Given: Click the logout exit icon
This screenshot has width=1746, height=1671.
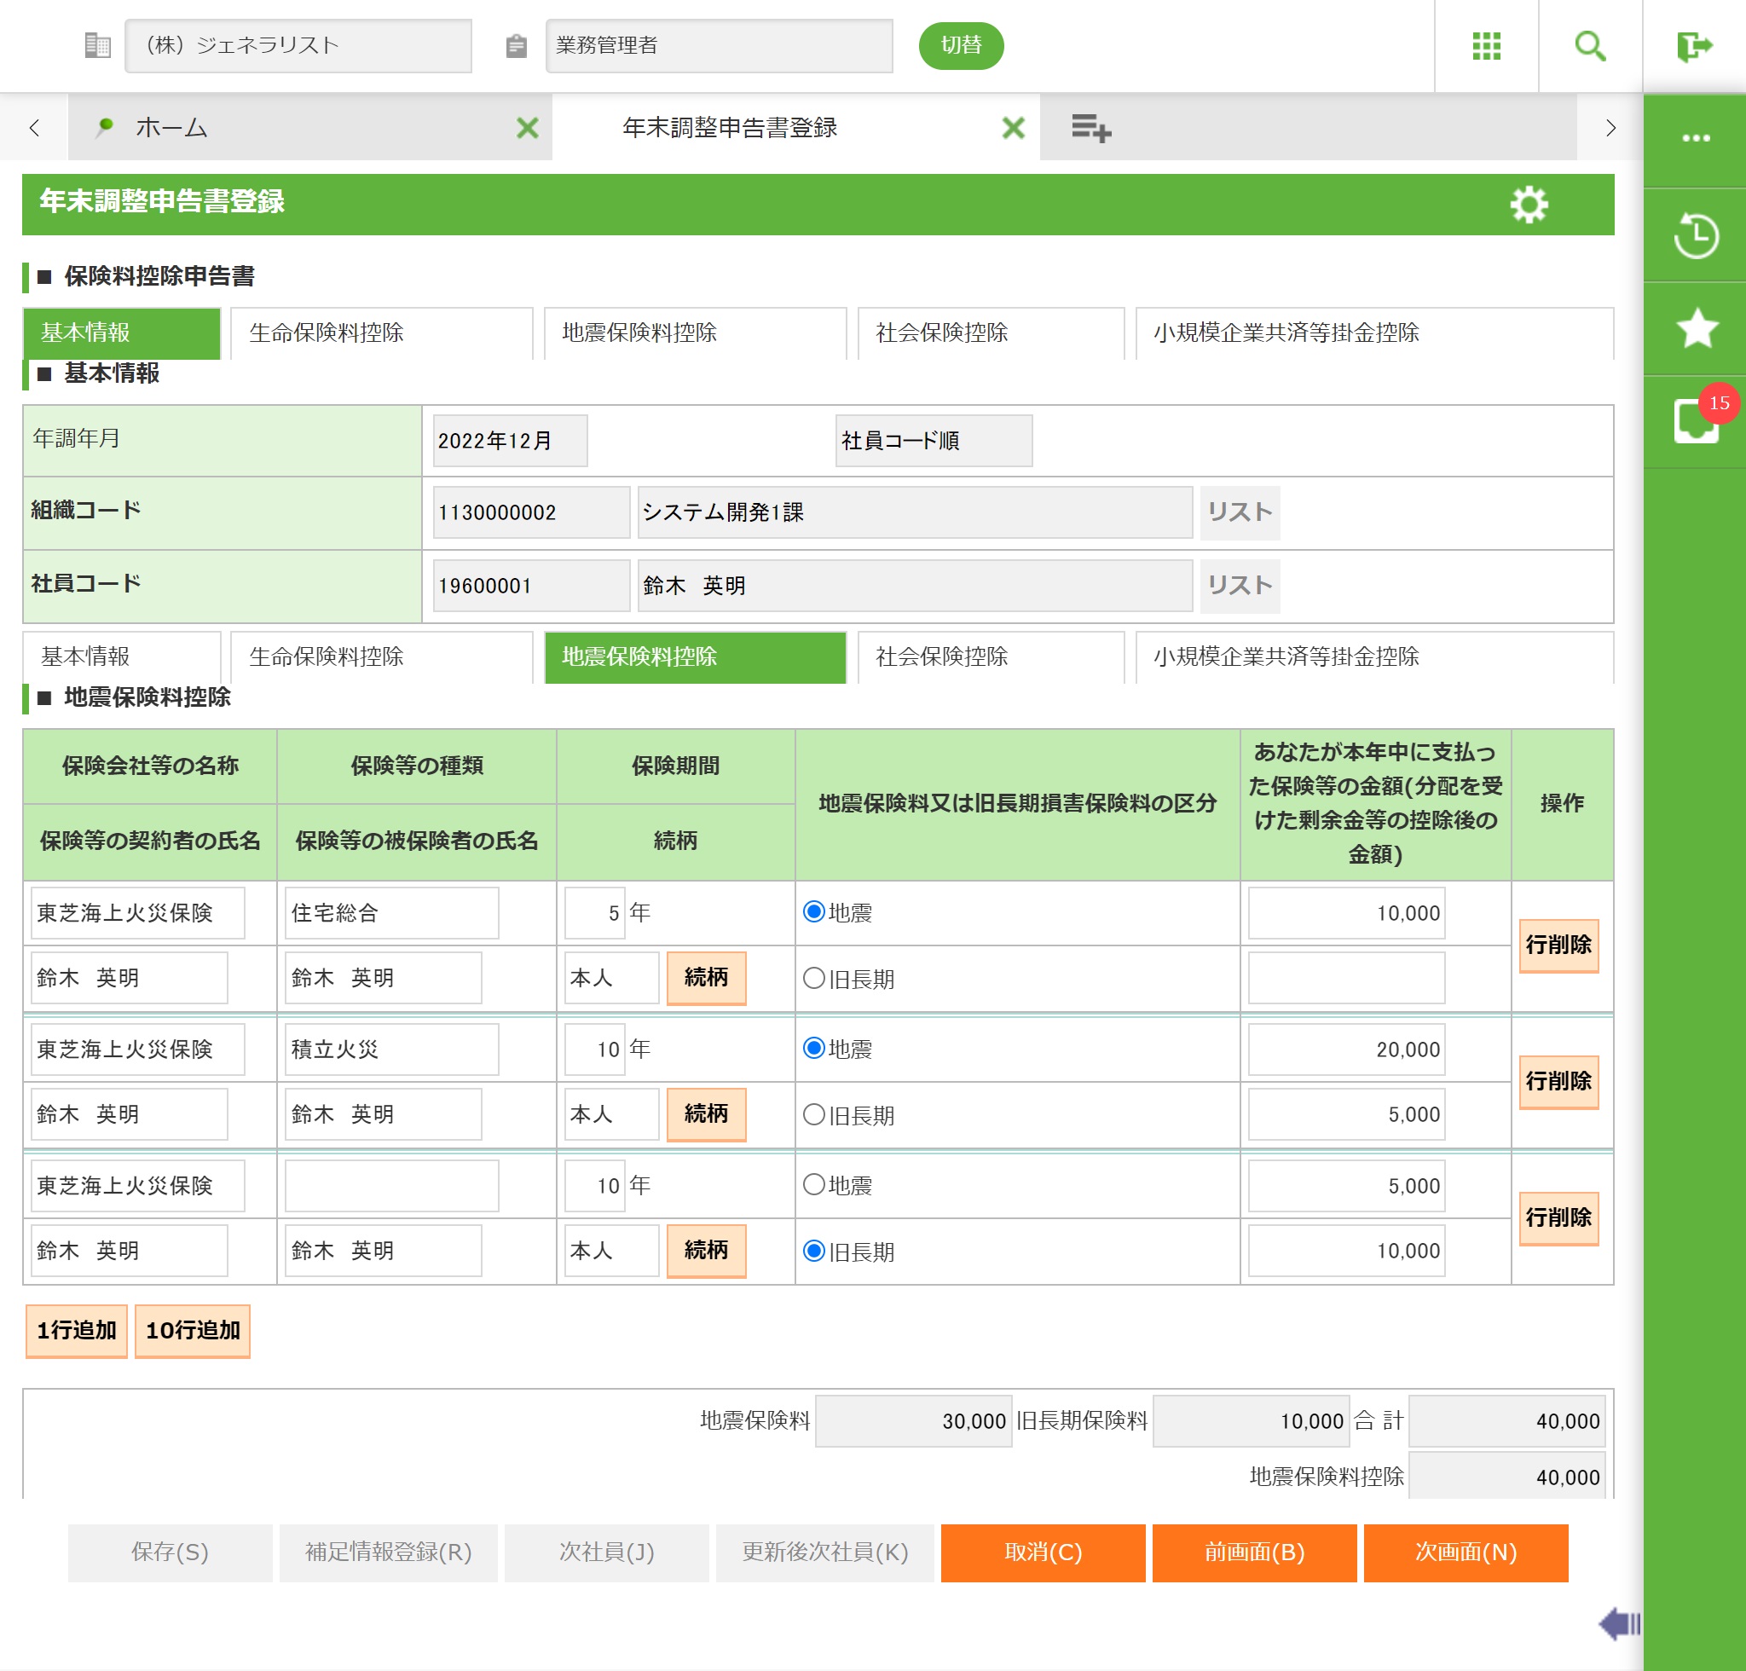Looking at the screenshot, I should point(1693,45).
